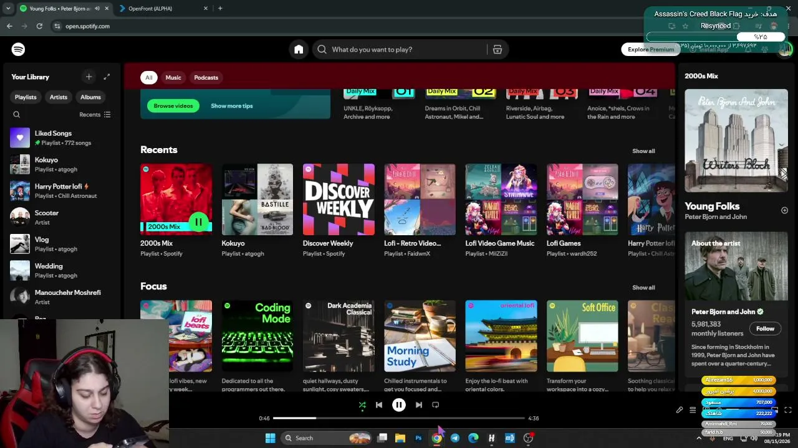Show all Focus playlists
Viewport: 798px width, 448px height.
643,287
